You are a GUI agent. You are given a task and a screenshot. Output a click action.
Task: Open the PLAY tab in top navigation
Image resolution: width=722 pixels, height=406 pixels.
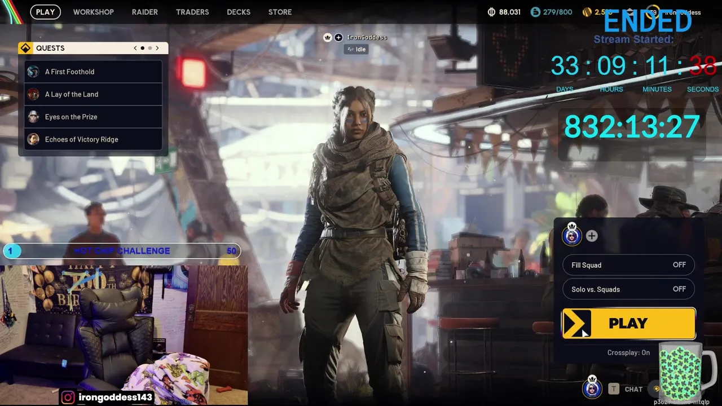45,12
